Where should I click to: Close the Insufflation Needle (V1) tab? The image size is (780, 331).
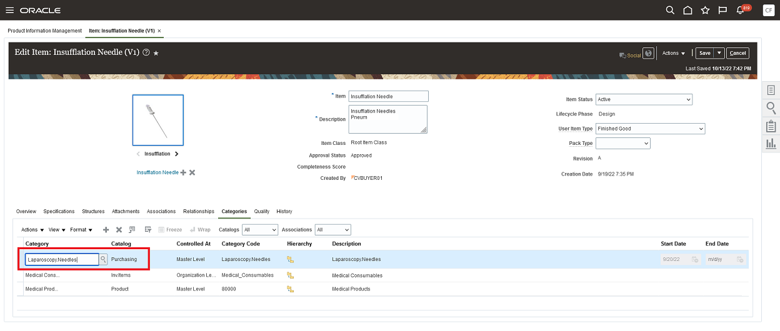point(159,31)
